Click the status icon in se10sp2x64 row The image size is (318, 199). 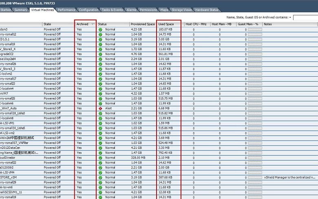point(100,59)
